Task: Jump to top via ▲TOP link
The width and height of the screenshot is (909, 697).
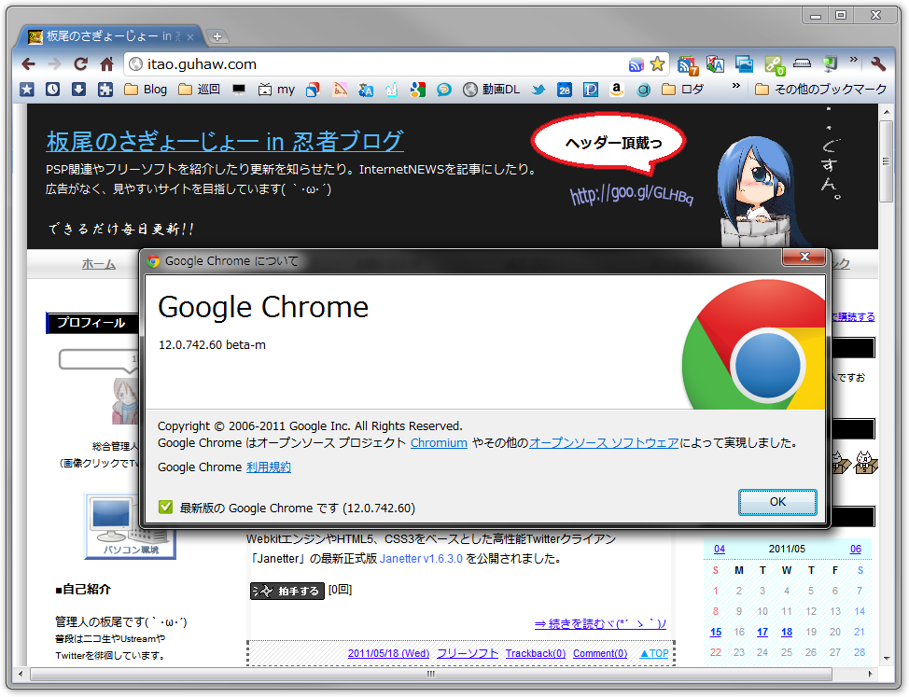Action: coord(654,653)
